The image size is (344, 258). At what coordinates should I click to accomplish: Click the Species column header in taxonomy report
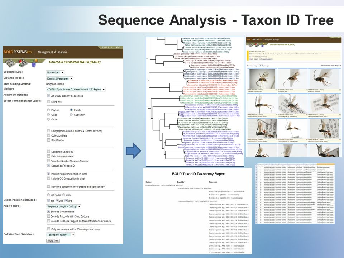tap(213, 182)
